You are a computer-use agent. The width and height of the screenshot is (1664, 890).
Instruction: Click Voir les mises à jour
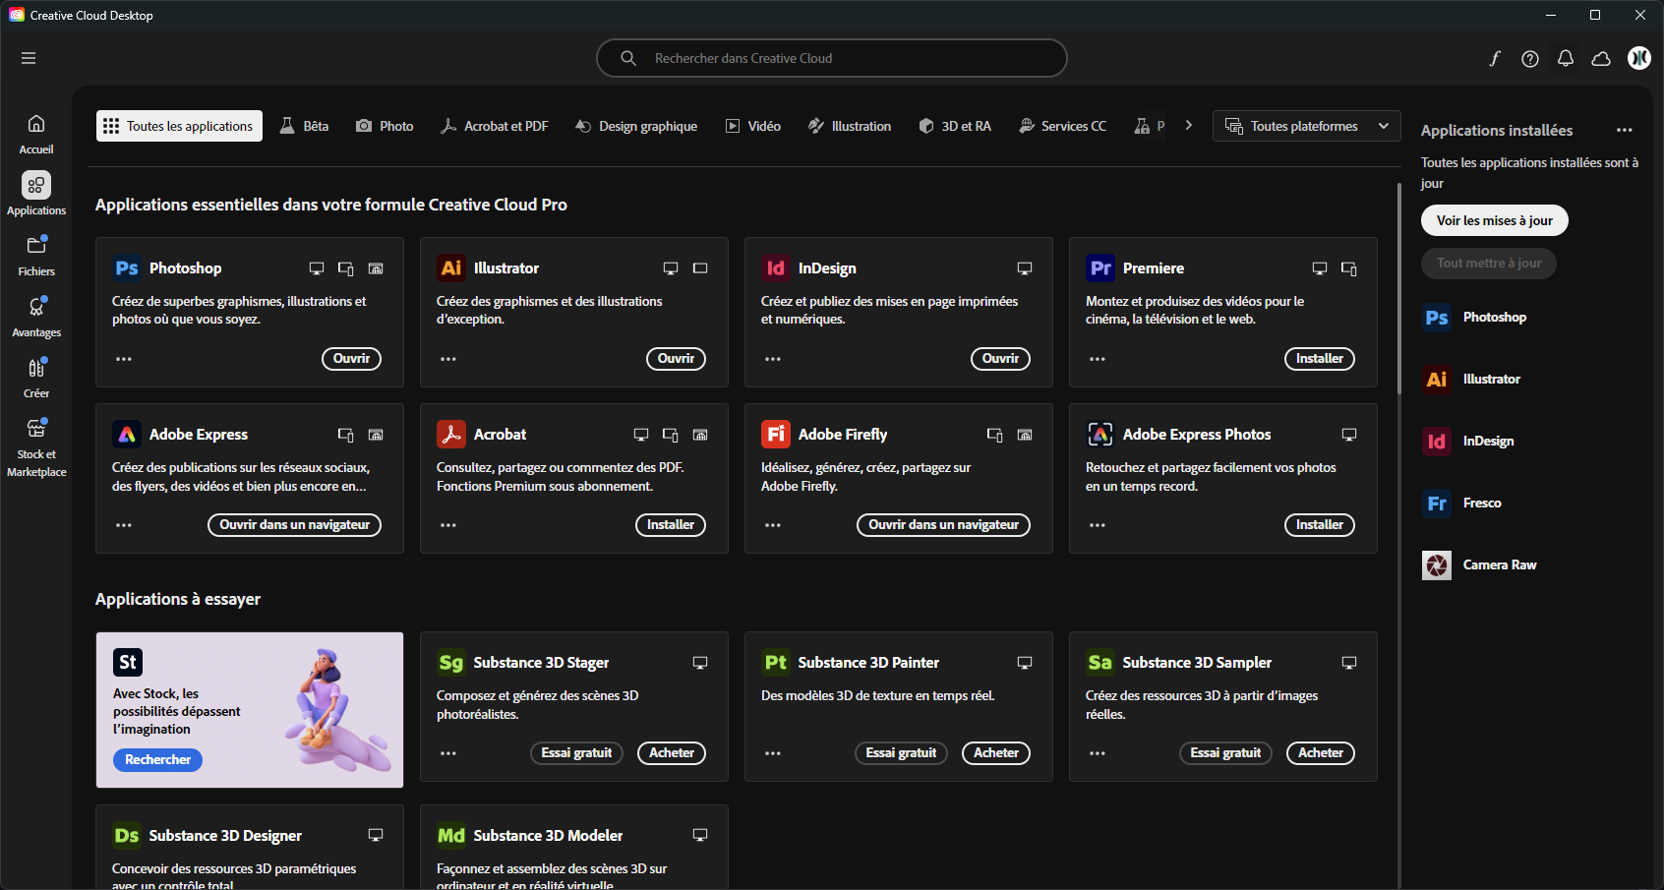point(1495,220)
